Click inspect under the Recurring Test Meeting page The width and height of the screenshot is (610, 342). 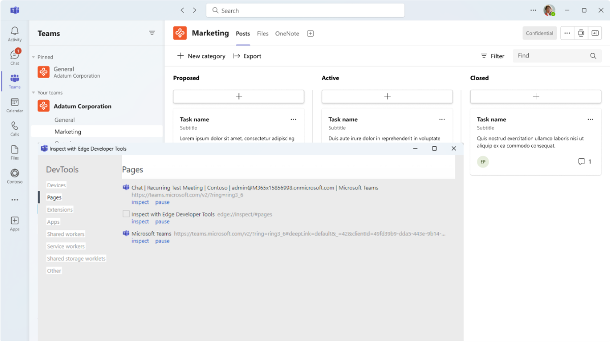[x=140, y=202]
